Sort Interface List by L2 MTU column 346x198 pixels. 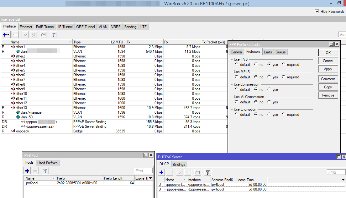[118, 42]
